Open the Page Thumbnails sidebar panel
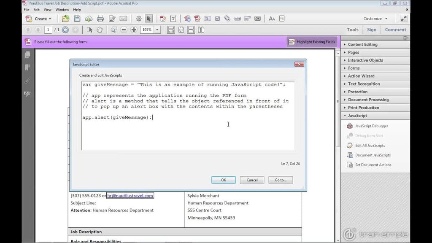 tap(27, 54)
